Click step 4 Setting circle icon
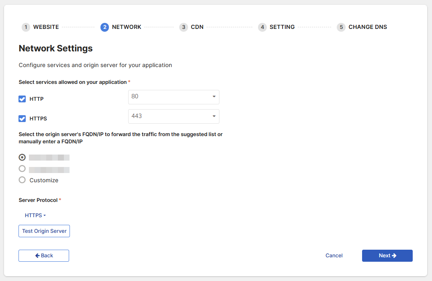This screenshot has width=432, height=281. pos(262,27)
